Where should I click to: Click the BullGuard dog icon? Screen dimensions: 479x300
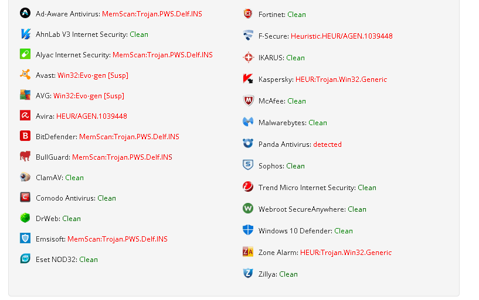pyautogui.click(x=25, y=156)
